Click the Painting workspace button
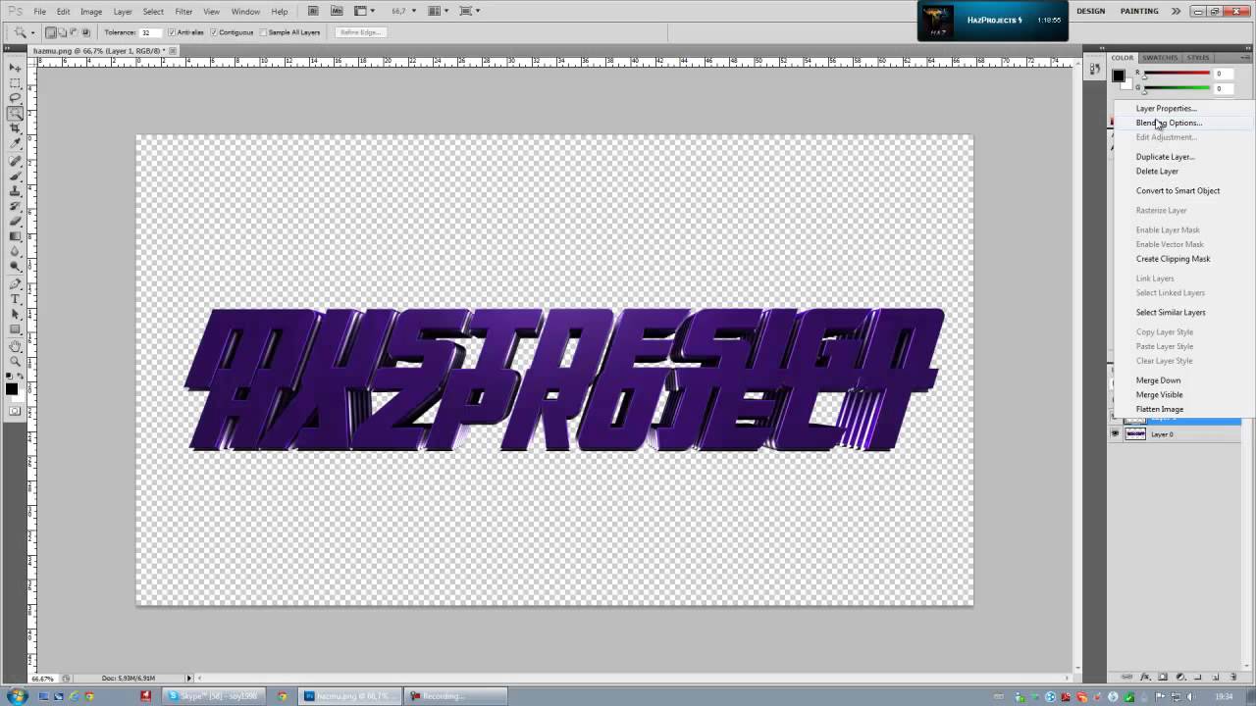This screenshot has width=1256, height=706. (1139, 11)
